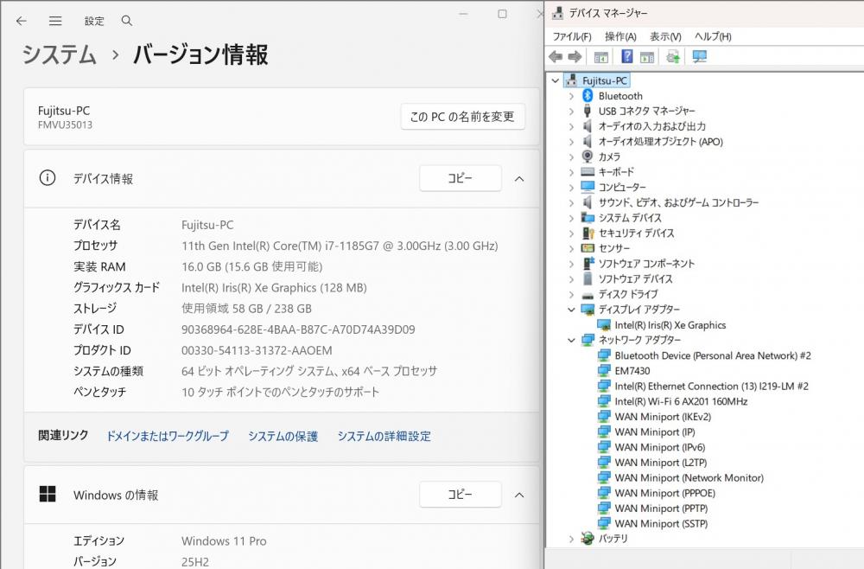Click Device Manager's back arrow toolbar icon

(x=556, y=56)
